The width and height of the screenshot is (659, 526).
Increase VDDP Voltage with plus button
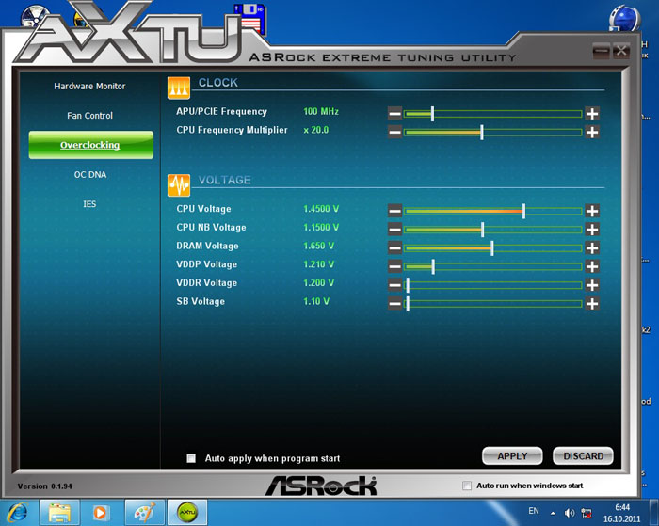(x=592, y=266)
